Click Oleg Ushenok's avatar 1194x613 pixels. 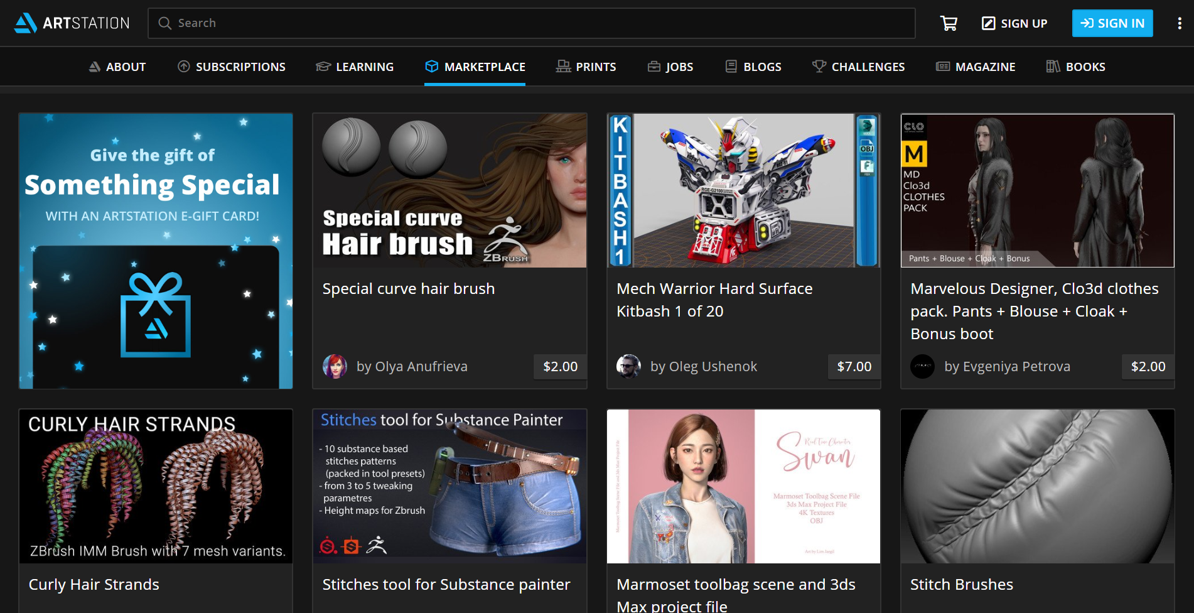pyautogui.click(x=628, y=366)
